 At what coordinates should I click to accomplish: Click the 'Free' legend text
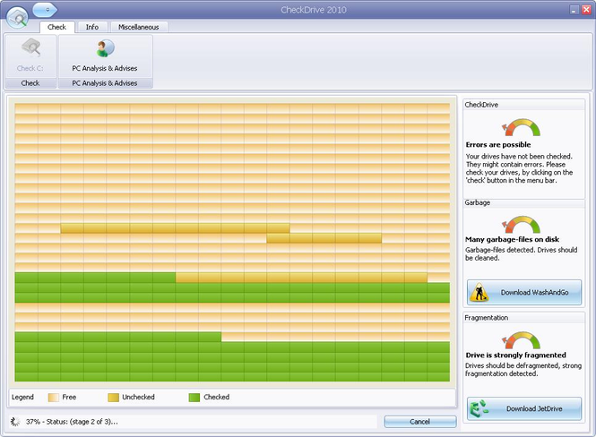(69, 397)
